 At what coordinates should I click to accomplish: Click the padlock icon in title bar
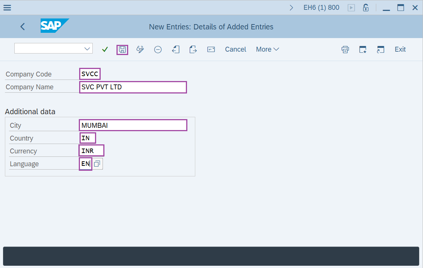pyautogui.click(x=366, y=8)
